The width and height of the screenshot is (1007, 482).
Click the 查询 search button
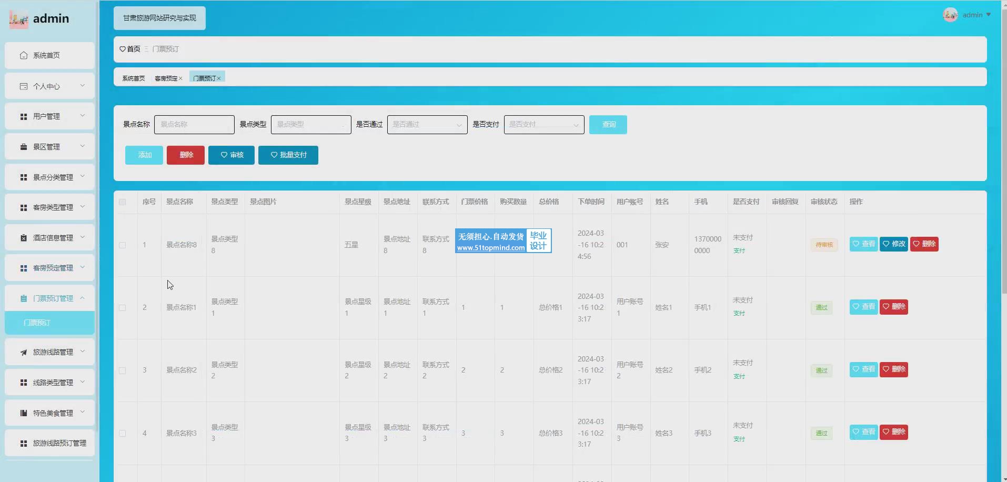tap(608, 125)
